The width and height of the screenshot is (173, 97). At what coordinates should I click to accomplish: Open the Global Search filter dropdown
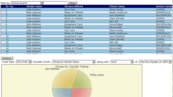[27, 3]
